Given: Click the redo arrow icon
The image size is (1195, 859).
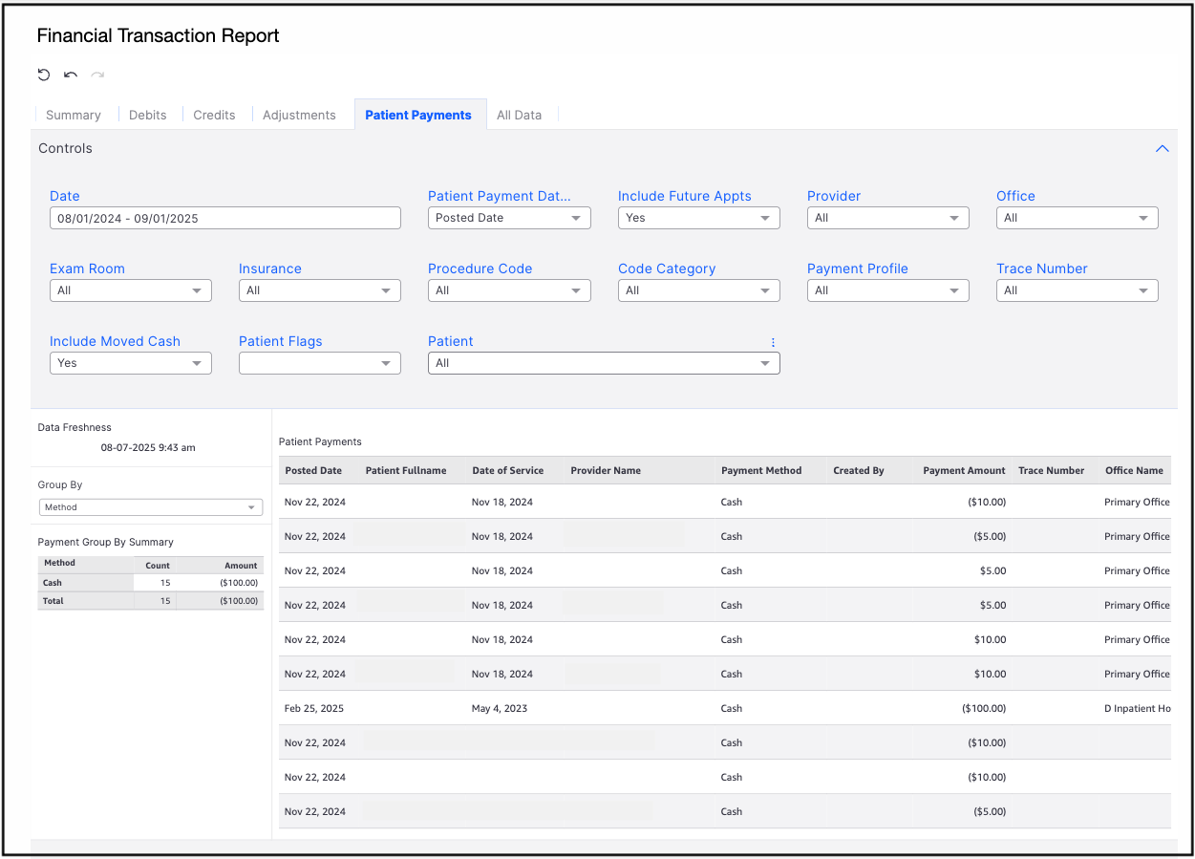Looking at the screenshot, I should [97, 75].
